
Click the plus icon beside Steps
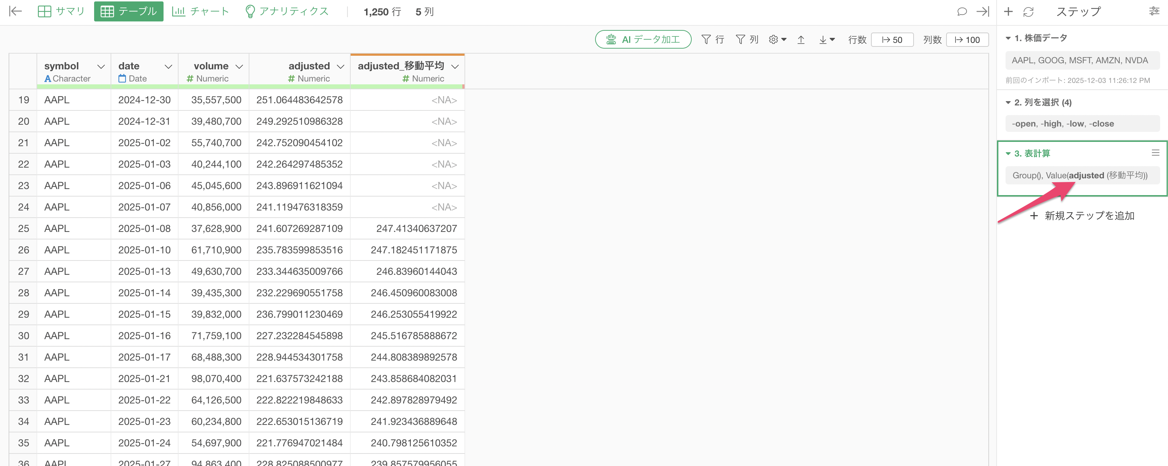coord(1008,12)
